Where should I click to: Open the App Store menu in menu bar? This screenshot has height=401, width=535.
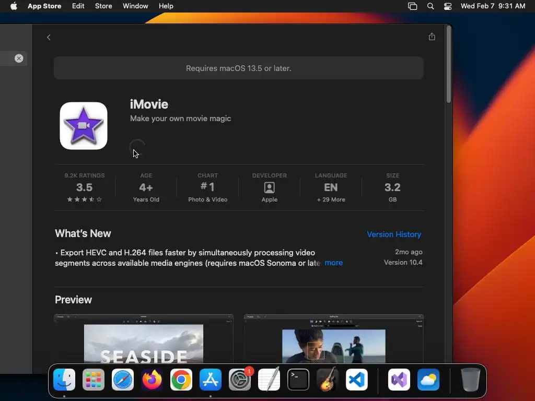44,6
